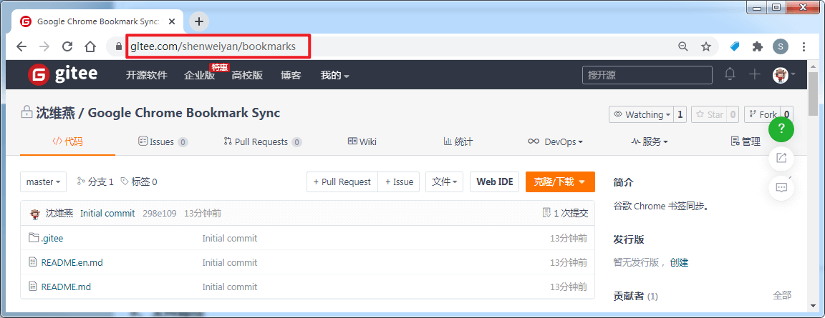Click the + Pull Request button
Image resolution: width=825 pixels, height=318 pixels.
point(342,182)
